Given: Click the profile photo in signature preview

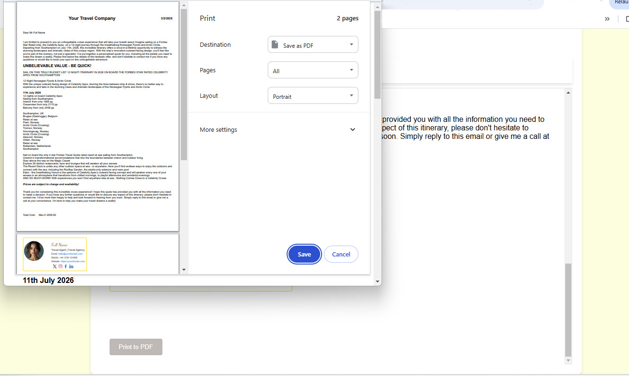Looking at the screenshot, I should pos(34,251).
